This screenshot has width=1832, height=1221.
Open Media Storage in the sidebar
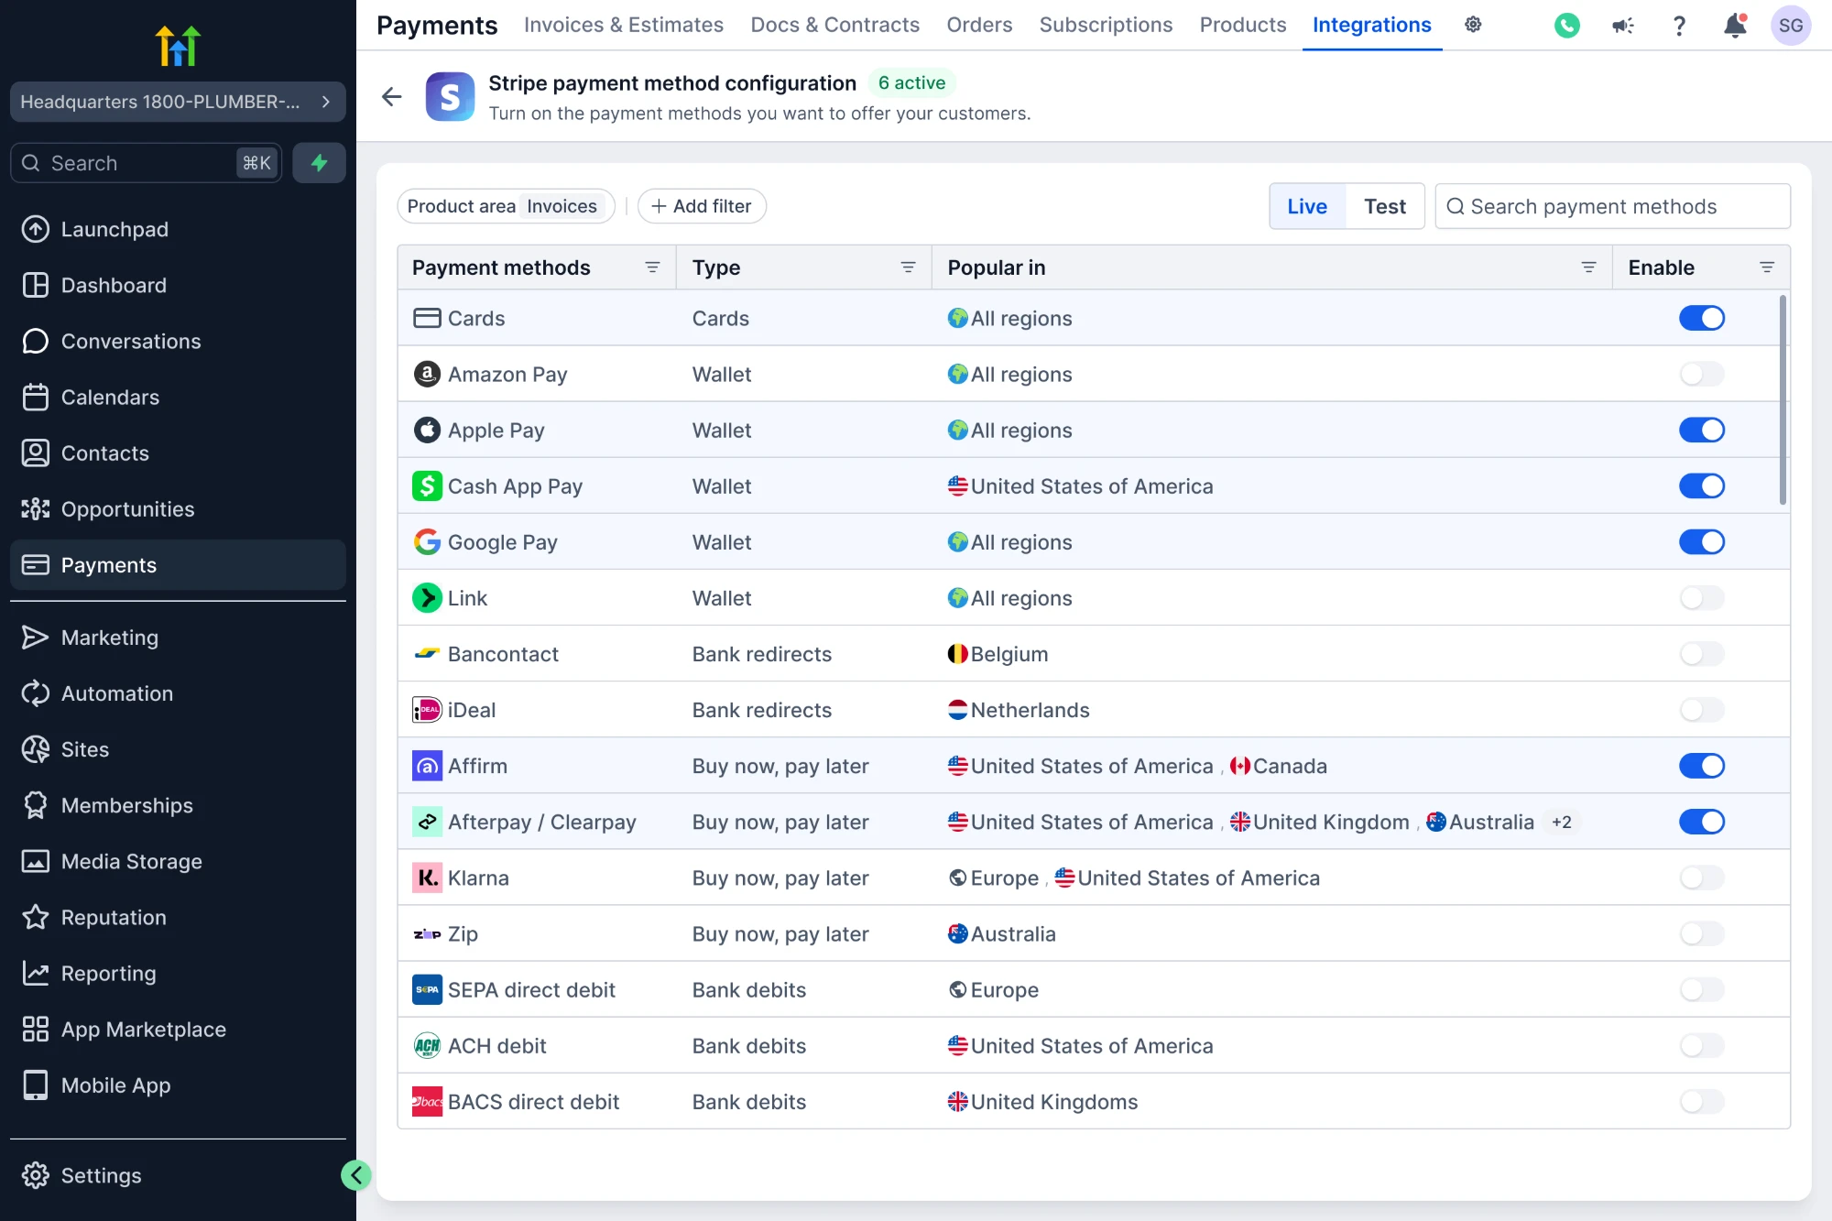tap(178, 861)
